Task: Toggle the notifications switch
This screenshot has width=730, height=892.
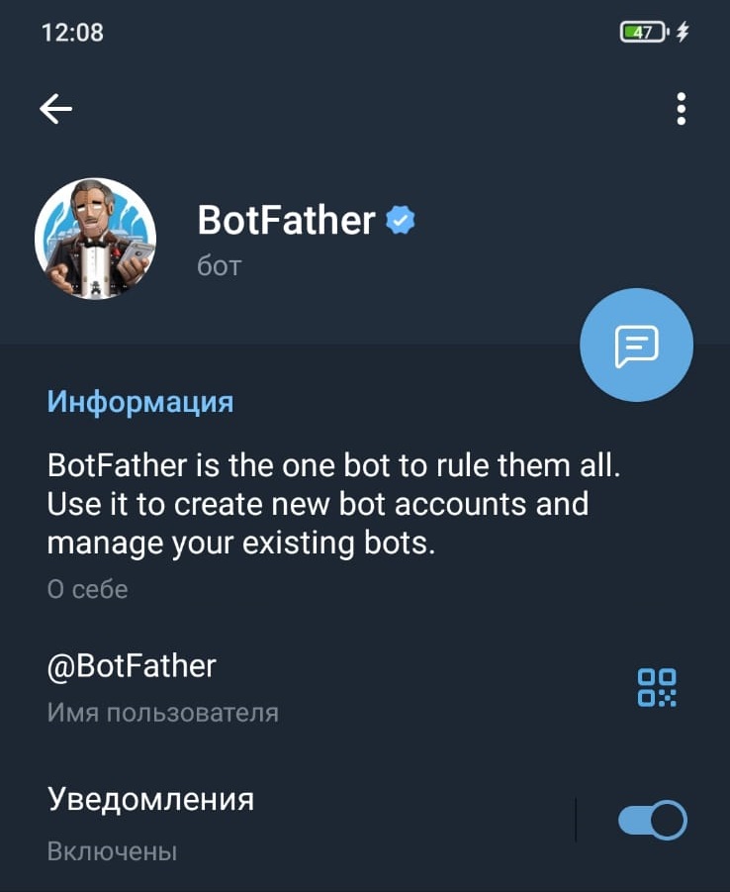Action: pyautogui.click(x=652, y=820)
